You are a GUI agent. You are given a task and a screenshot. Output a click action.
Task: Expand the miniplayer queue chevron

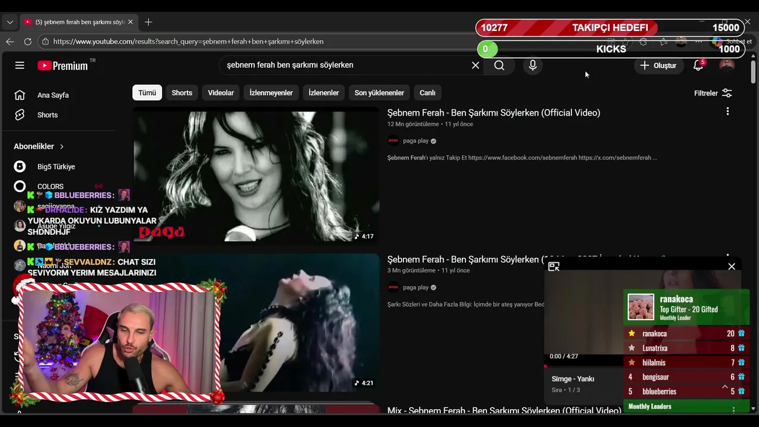click(725, 387)
